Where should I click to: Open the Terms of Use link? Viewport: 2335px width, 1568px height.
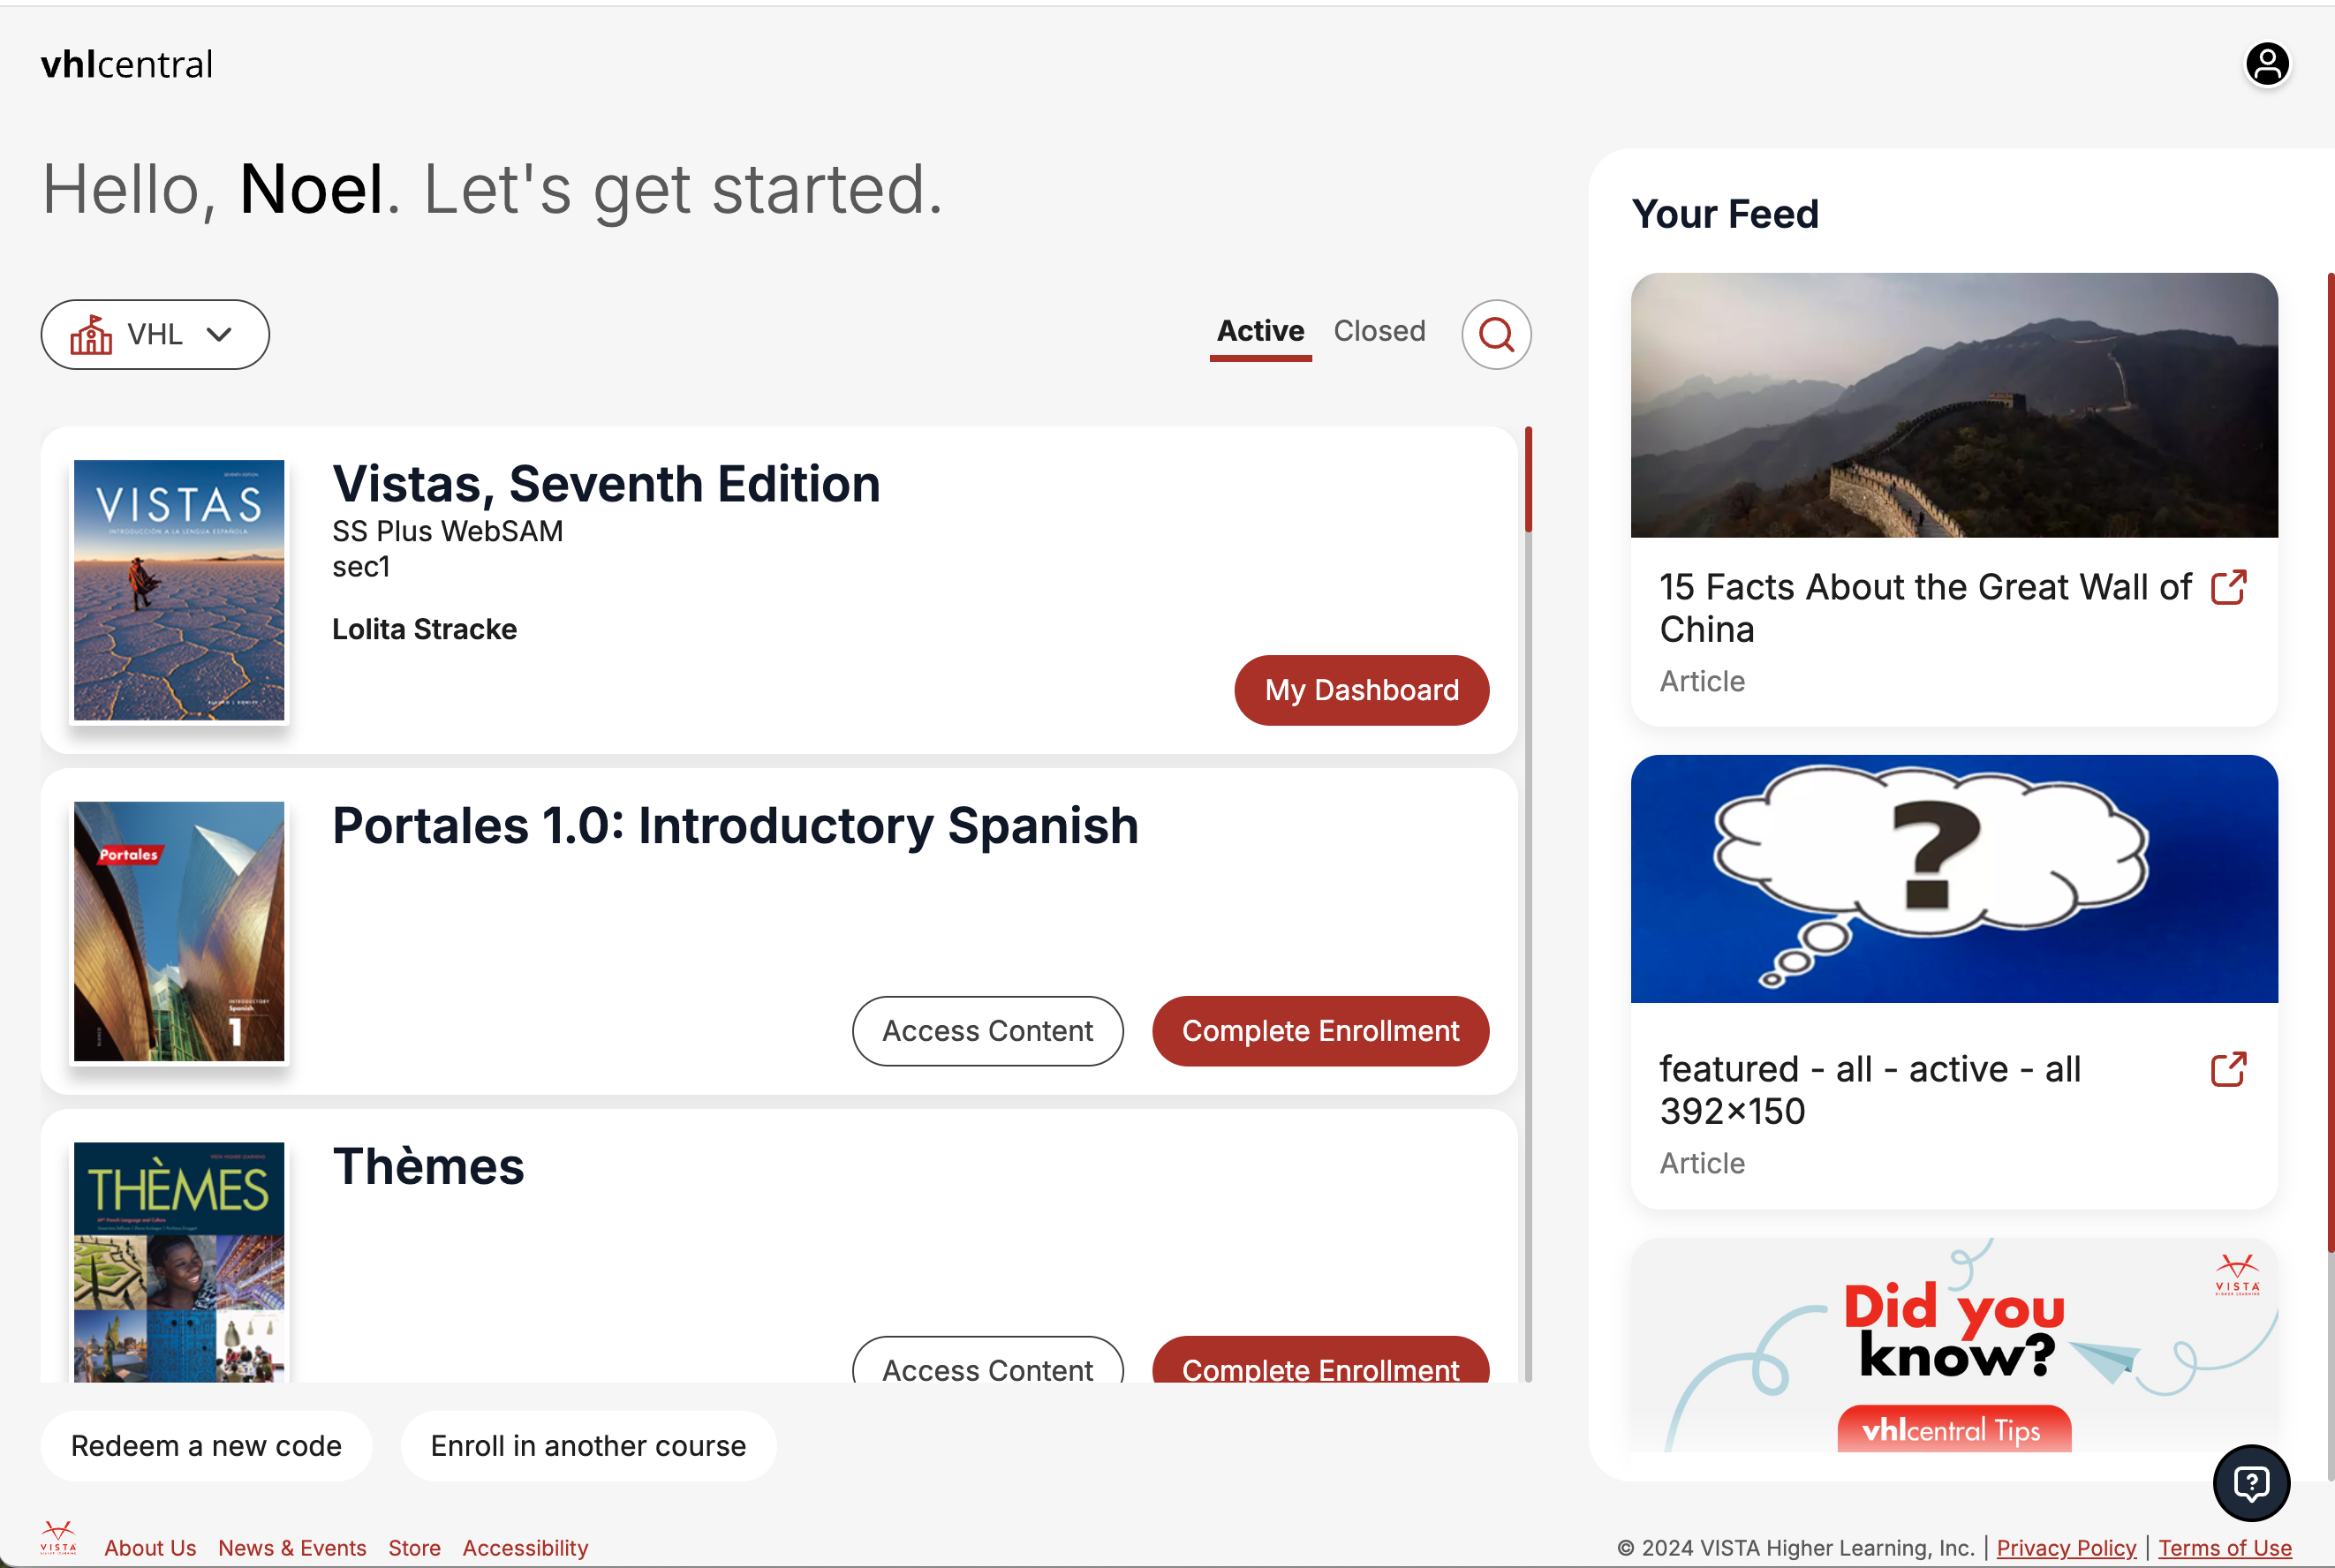click(2224, 1548)
